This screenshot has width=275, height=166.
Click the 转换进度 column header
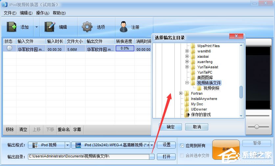(124, 41)
